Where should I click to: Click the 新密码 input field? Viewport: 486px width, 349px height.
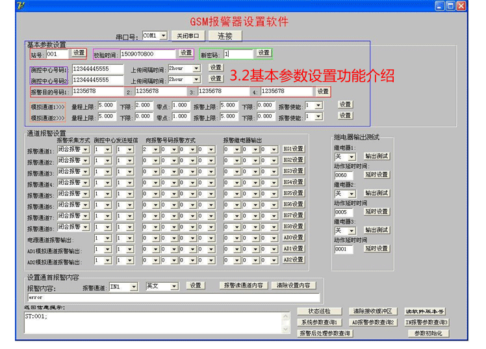[x=237, y=54]
